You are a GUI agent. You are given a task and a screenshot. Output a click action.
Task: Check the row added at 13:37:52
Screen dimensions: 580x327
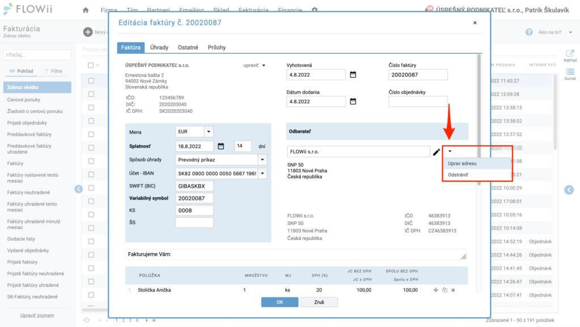point(91,134)
